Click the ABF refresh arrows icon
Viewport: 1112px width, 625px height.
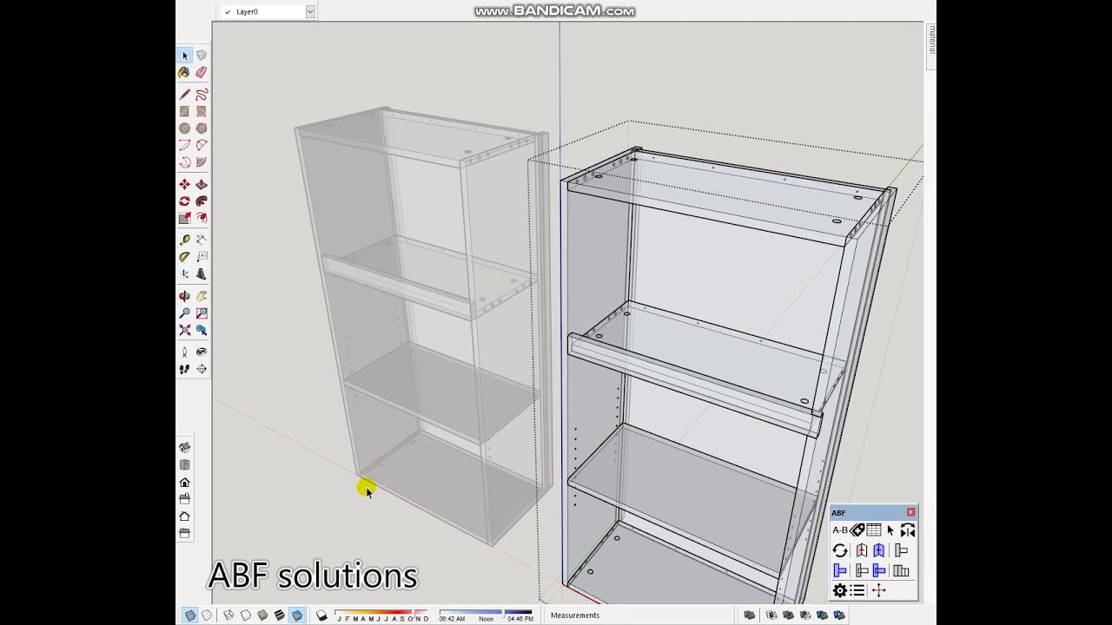tap(840, 550)
